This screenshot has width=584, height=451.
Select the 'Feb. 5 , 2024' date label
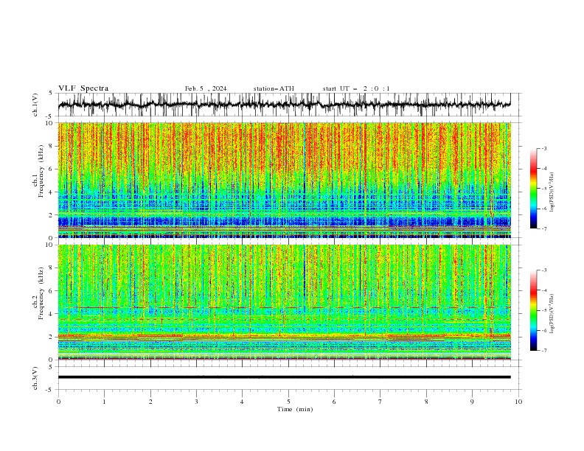pyautogui.click(x=206, y=88)
